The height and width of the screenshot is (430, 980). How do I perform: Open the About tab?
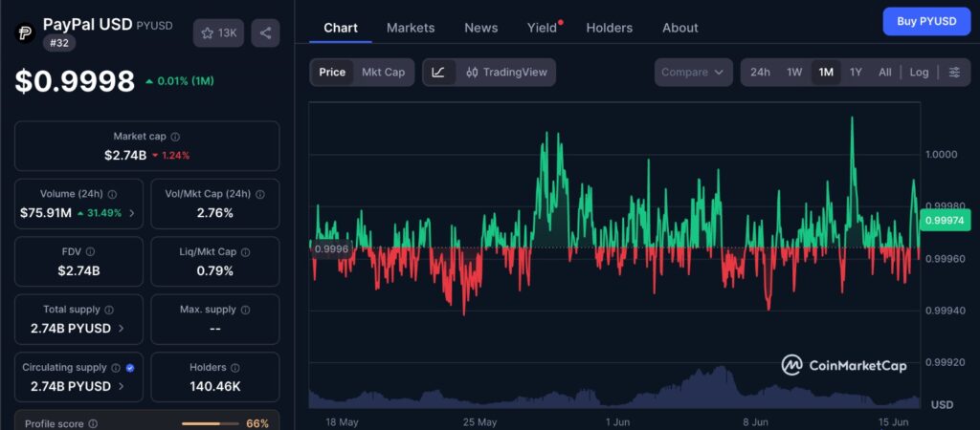pos(680,28)
